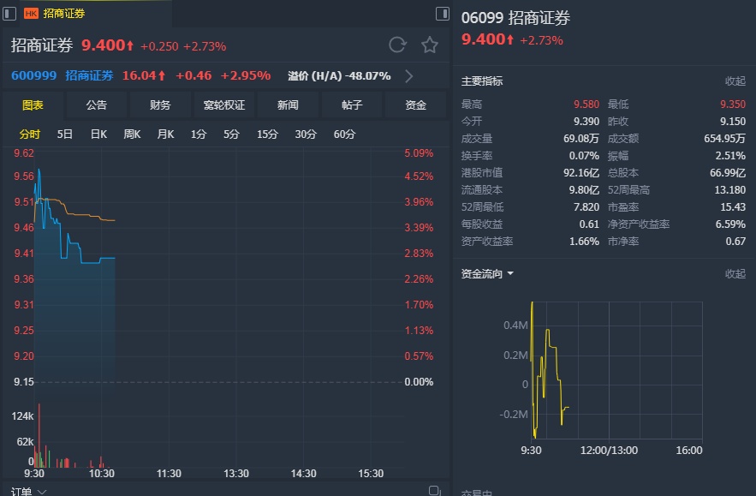Select the 月K chart period

(x=165, y=134)
